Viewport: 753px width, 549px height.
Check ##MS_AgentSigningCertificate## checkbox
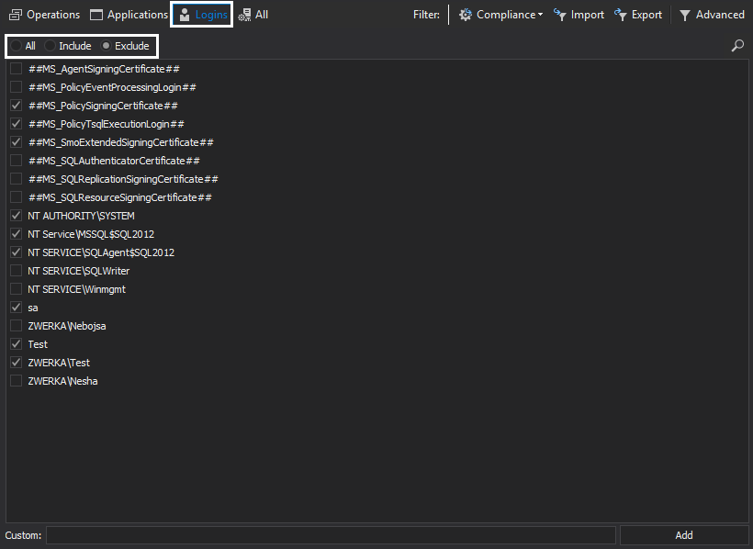17,69
